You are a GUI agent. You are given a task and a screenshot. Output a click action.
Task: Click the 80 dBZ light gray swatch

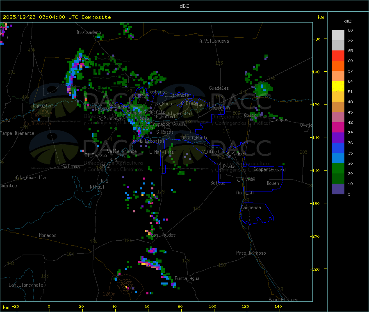click(338, 35)
